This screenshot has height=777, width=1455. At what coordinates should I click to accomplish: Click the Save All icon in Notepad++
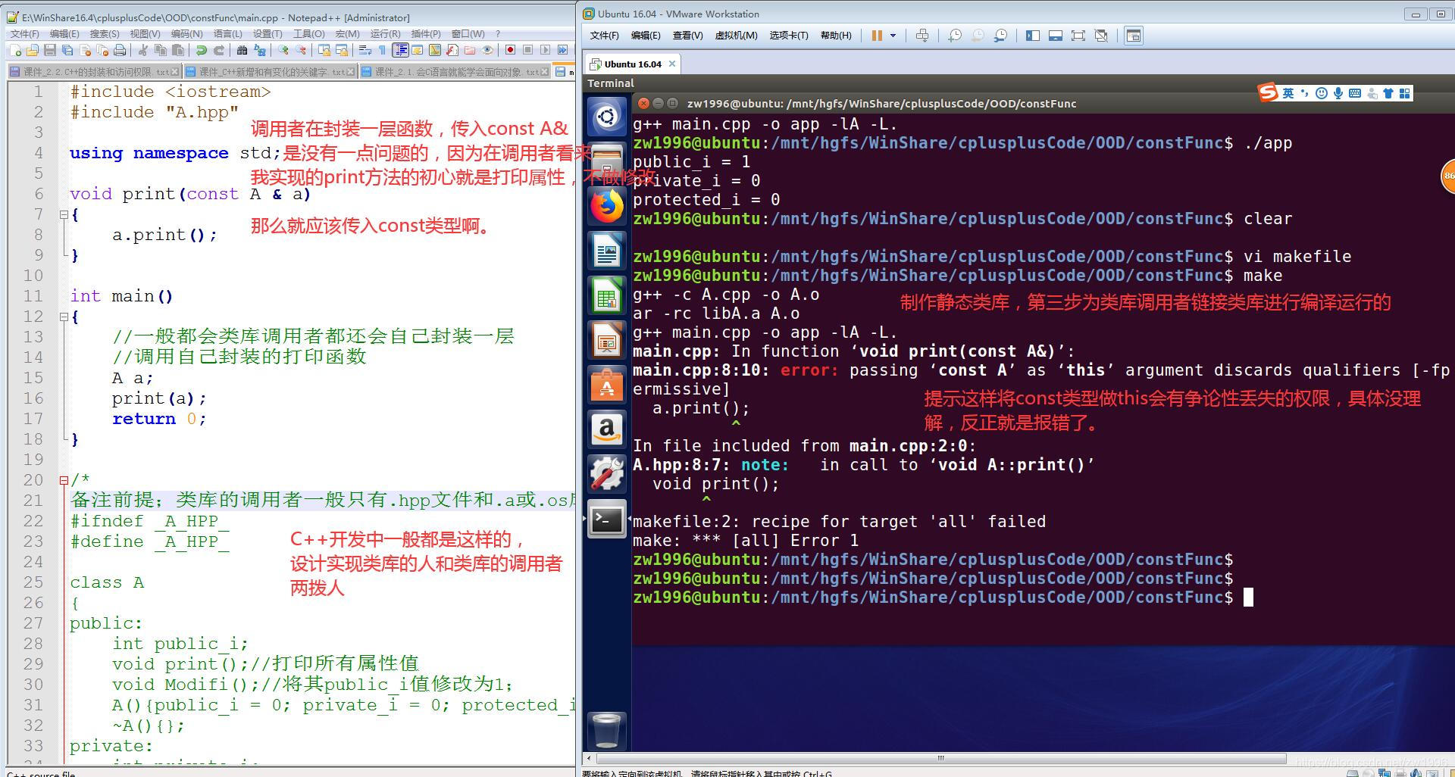67,50
